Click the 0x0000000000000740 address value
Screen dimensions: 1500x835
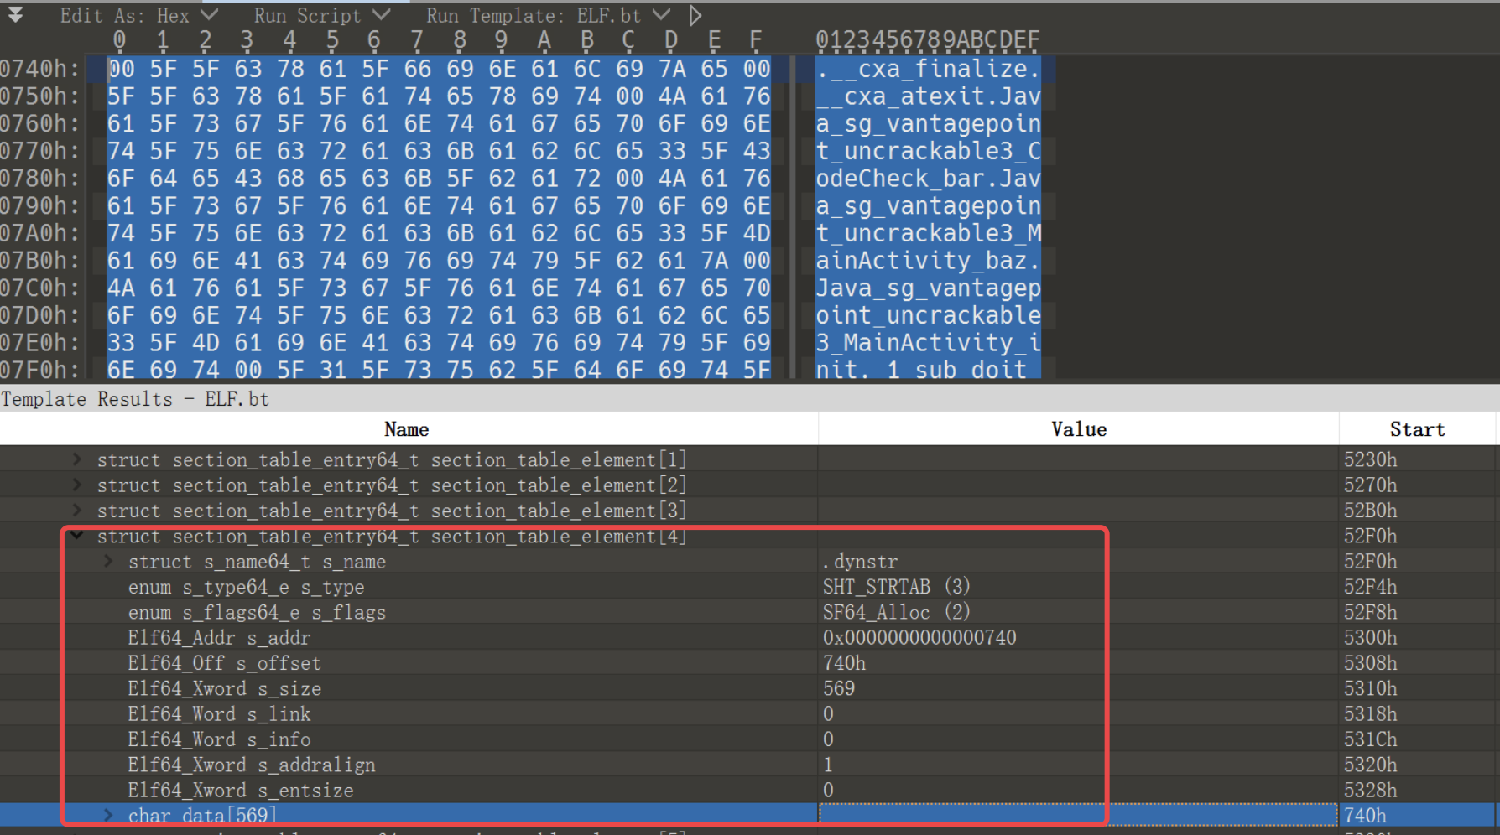tap(919, 638)
